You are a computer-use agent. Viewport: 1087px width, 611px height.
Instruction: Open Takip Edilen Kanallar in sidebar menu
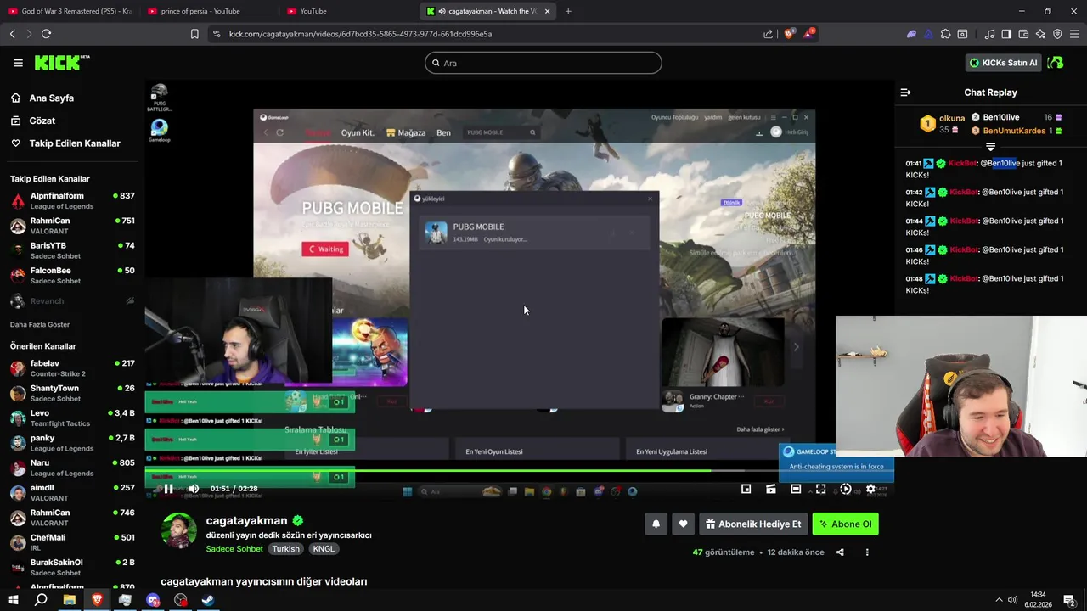click(75, 143)
